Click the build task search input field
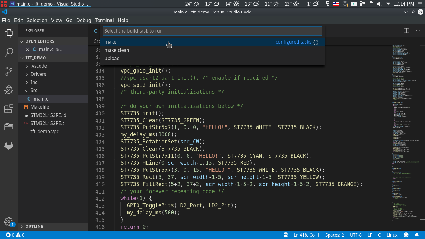 (212, 31)
